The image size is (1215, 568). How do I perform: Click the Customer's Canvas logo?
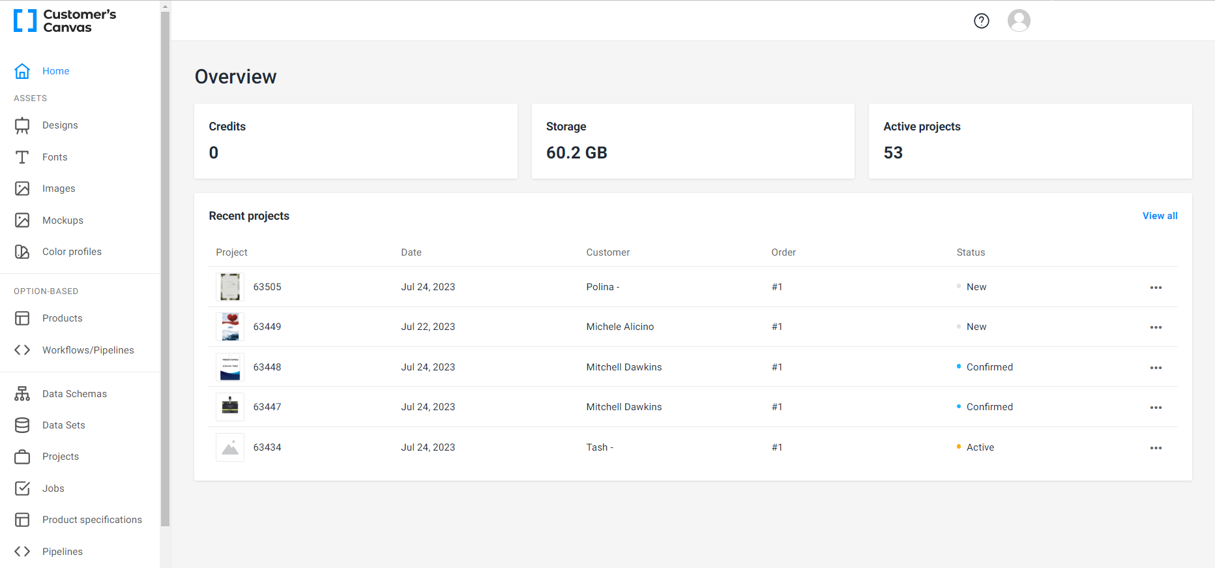pyautogui.click(x=65, y=21)
